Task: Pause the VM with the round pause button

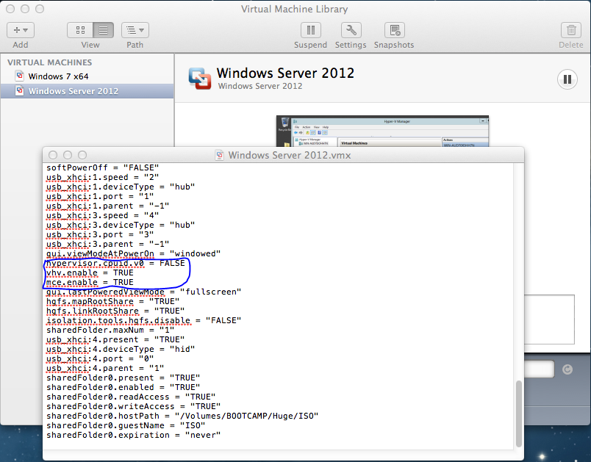Action: [x=567, y=79]
